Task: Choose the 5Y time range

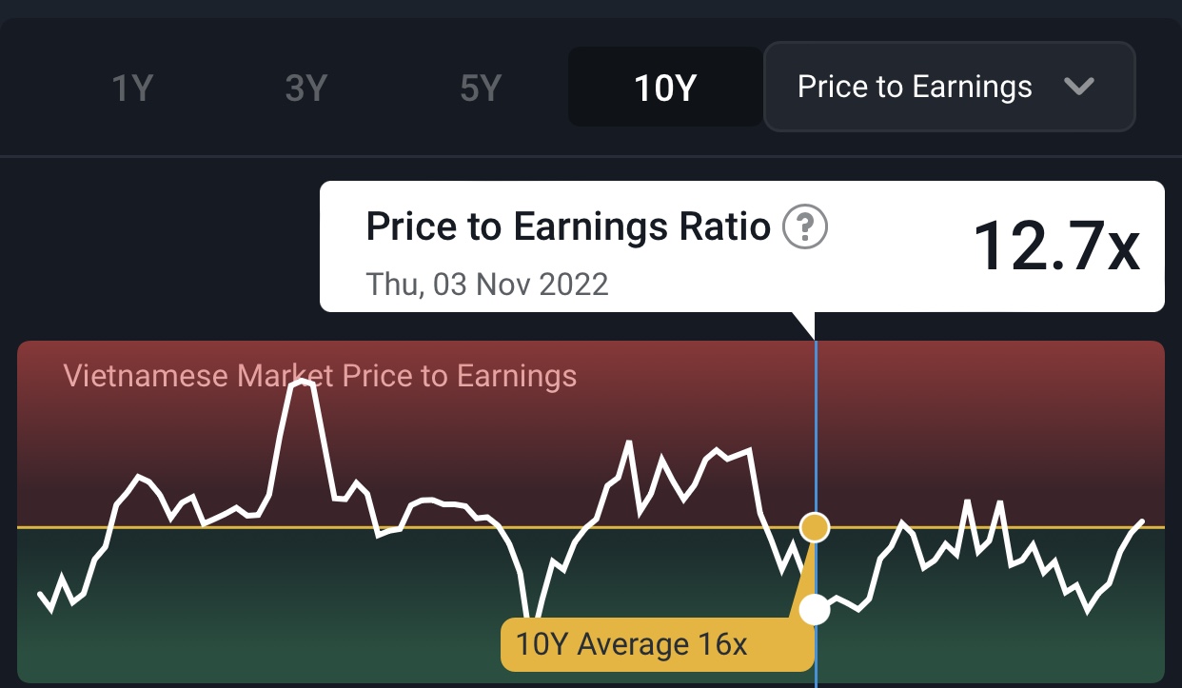Action: tap(480, 88)
